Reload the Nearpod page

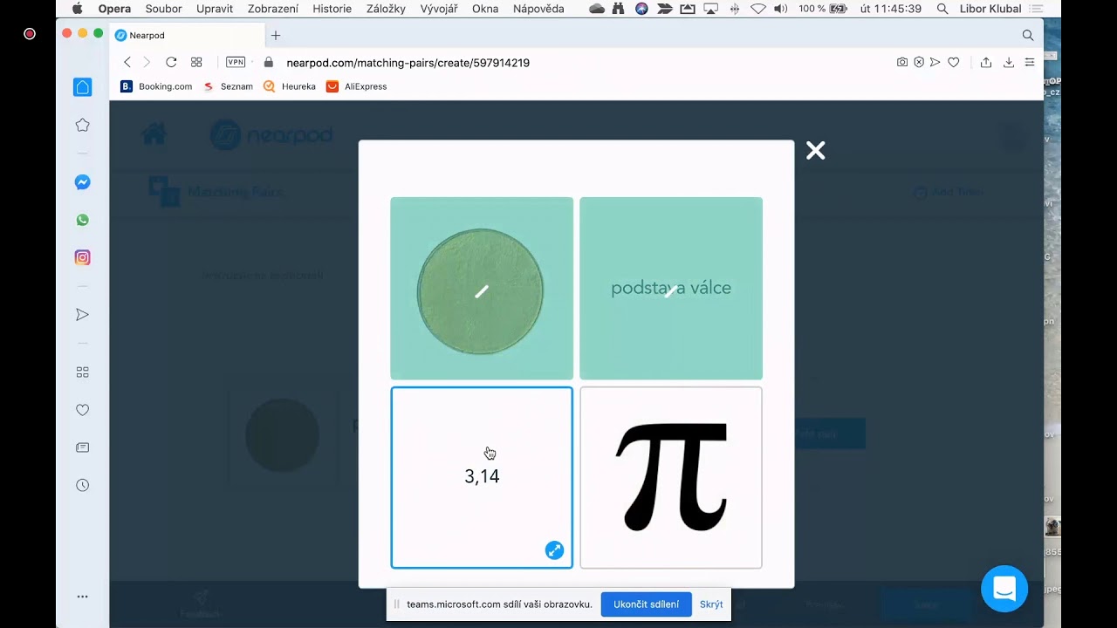tap(171, 62)
